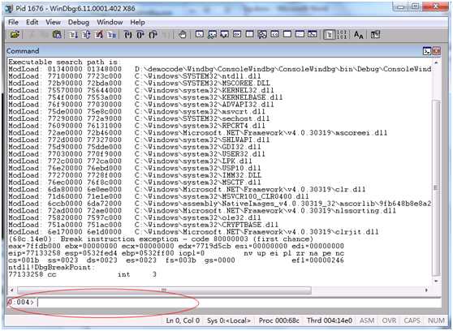Open the Scratch Pad toolbar icon
Viewport: 453px width, 331px height.
[287, 35]
